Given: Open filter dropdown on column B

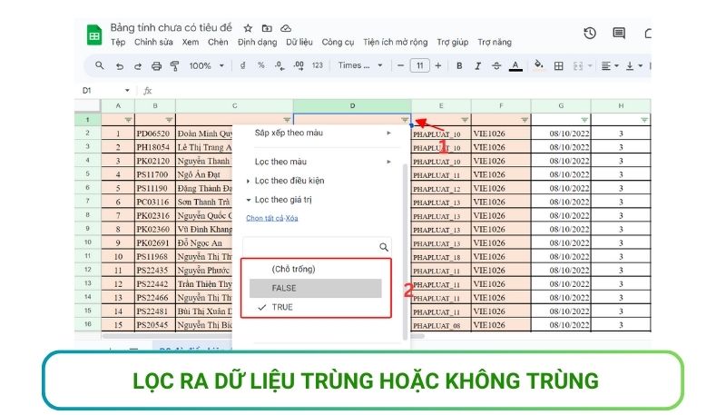Looking at the screenshot, I should click(x=169, y=120).
